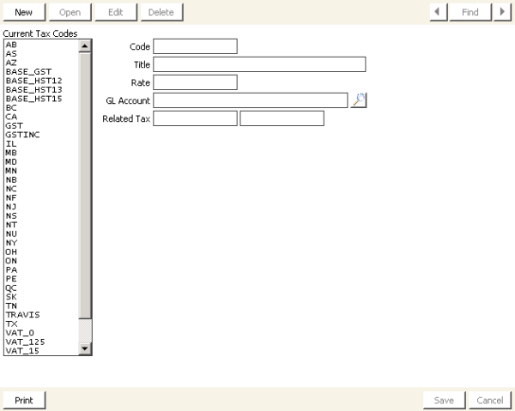Select tax code GSTINC
515x411 pixels.
coord(41,135)
